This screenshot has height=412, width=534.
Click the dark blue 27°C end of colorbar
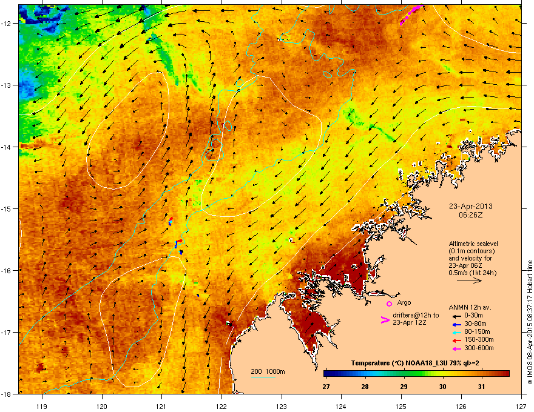click(x=327, y=374)
